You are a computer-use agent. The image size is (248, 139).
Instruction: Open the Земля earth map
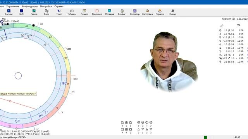[34, 12]
